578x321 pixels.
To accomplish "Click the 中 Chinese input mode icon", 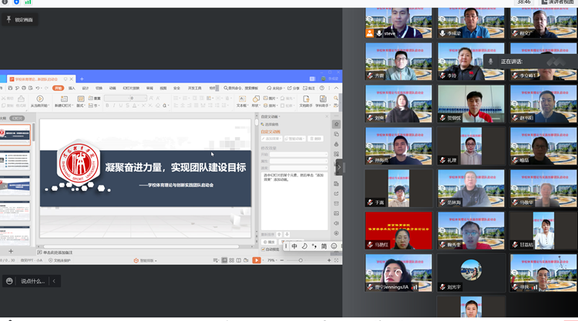I will [x=294, y=246].
